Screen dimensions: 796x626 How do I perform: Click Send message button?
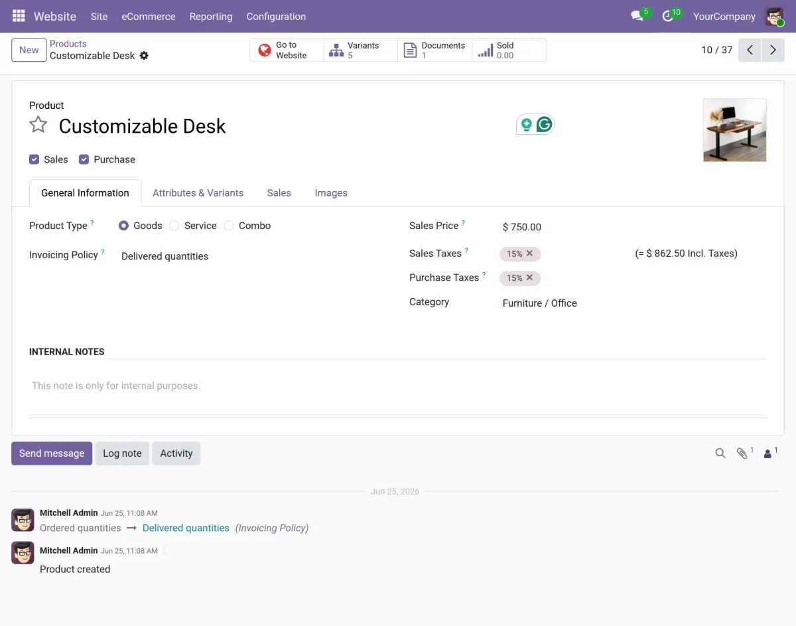[52, 453]
